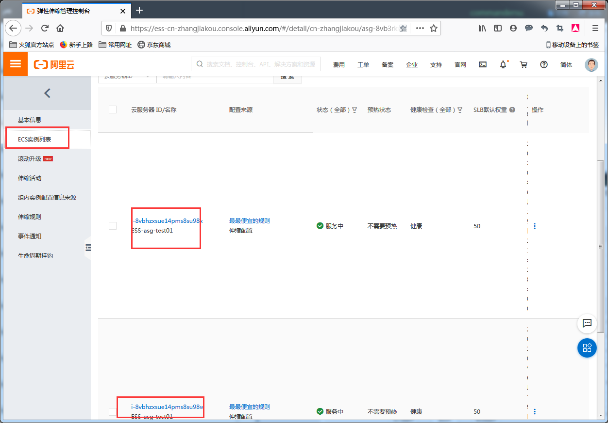Image resolution: width=608 pixels, height=423 pixels.
Task: Select 伸缩规则 in the sidebar
Action: 30,217
